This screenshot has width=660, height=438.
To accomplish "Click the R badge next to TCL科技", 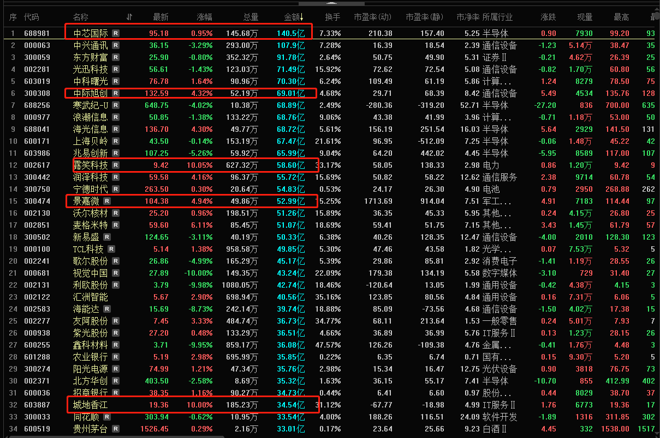I will tap(111, 249).
